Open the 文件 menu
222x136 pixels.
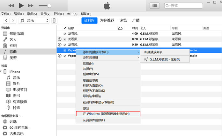(6, 14)
